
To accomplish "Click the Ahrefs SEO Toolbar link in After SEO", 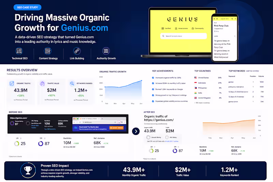I will pos(172,141).
